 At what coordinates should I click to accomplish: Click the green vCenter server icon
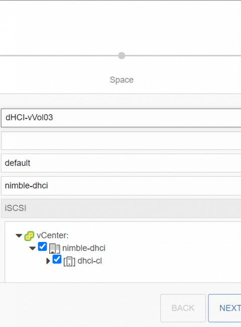pos(29,236)
